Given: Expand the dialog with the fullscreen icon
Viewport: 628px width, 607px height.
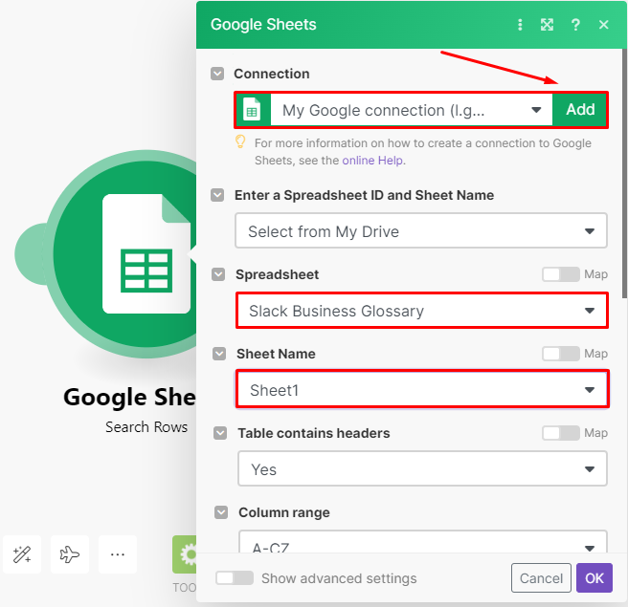Looking at the screenshot, I should tap(547, 25).
